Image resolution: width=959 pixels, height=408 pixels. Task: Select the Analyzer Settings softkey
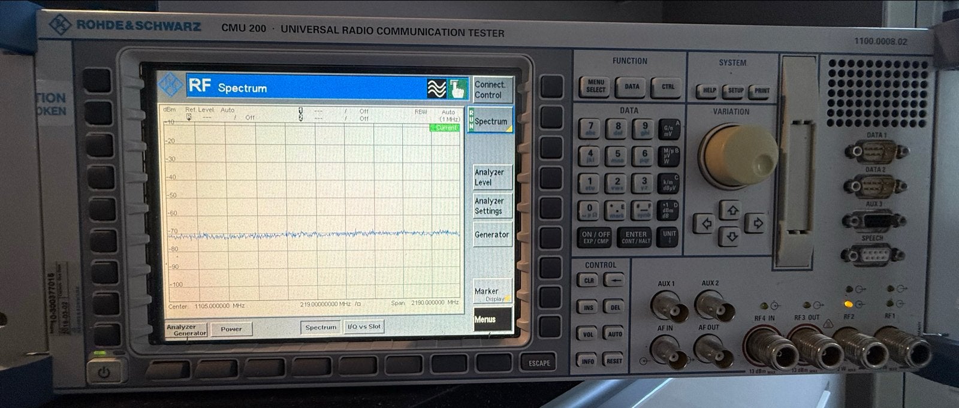491,206
